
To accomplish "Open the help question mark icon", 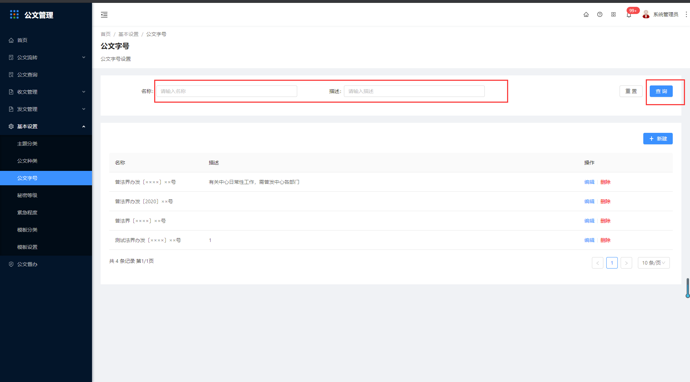I will pyautogui.click(x=600, y=14).
